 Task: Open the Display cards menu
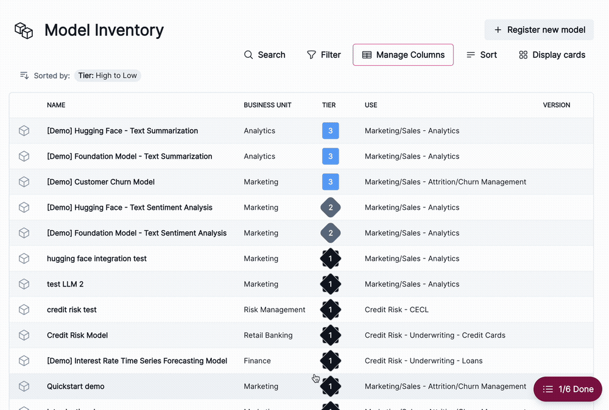551,55
